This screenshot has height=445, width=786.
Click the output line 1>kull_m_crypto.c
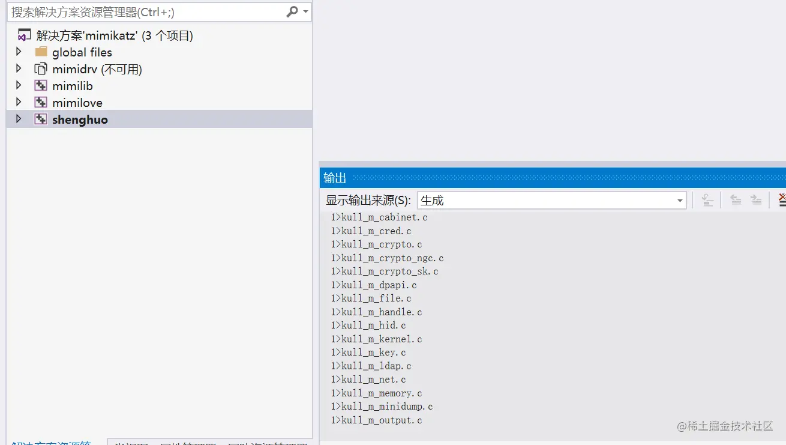coord(377,244)
